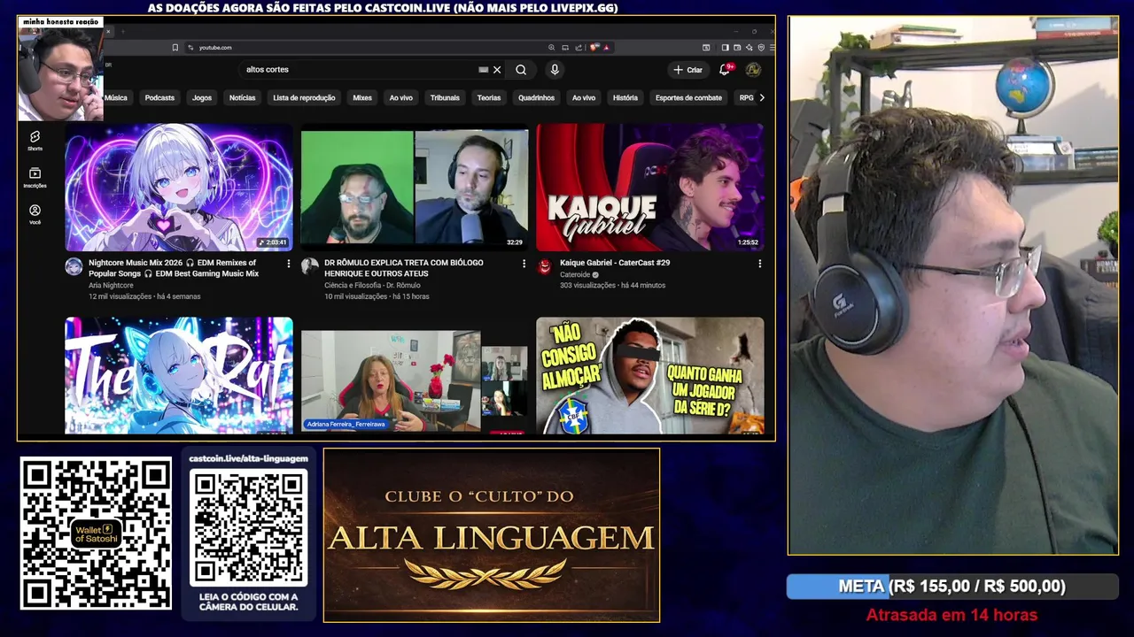Viewport: 1134px width, 637px height.
Task: Play the Dr. Rômulo green-screen thumbnail
Action: (x=415, y=188)
